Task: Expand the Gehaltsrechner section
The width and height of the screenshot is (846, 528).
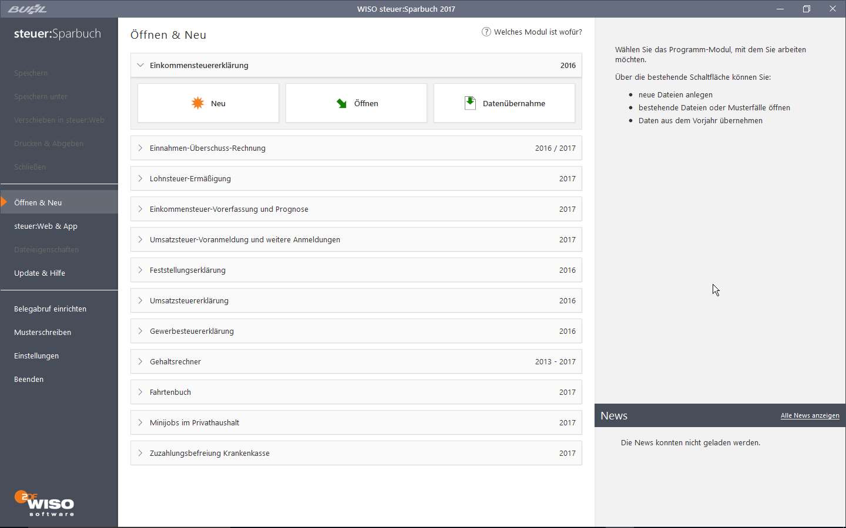Action: click(140, 362)
